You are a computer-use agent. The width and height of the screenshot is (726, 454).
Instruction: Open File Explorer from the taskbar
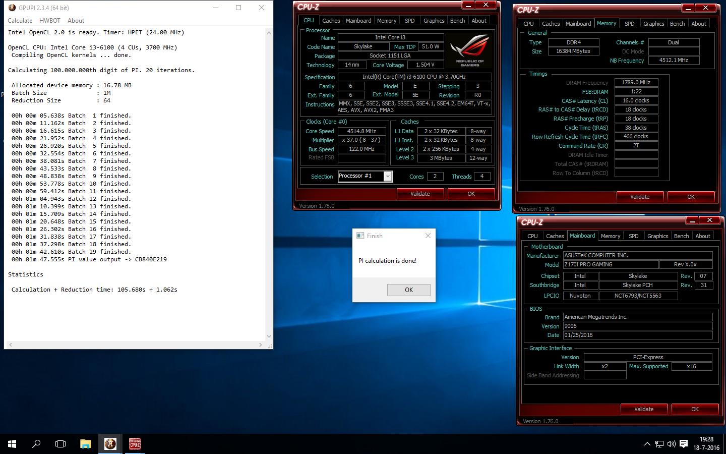coord(85,444)
